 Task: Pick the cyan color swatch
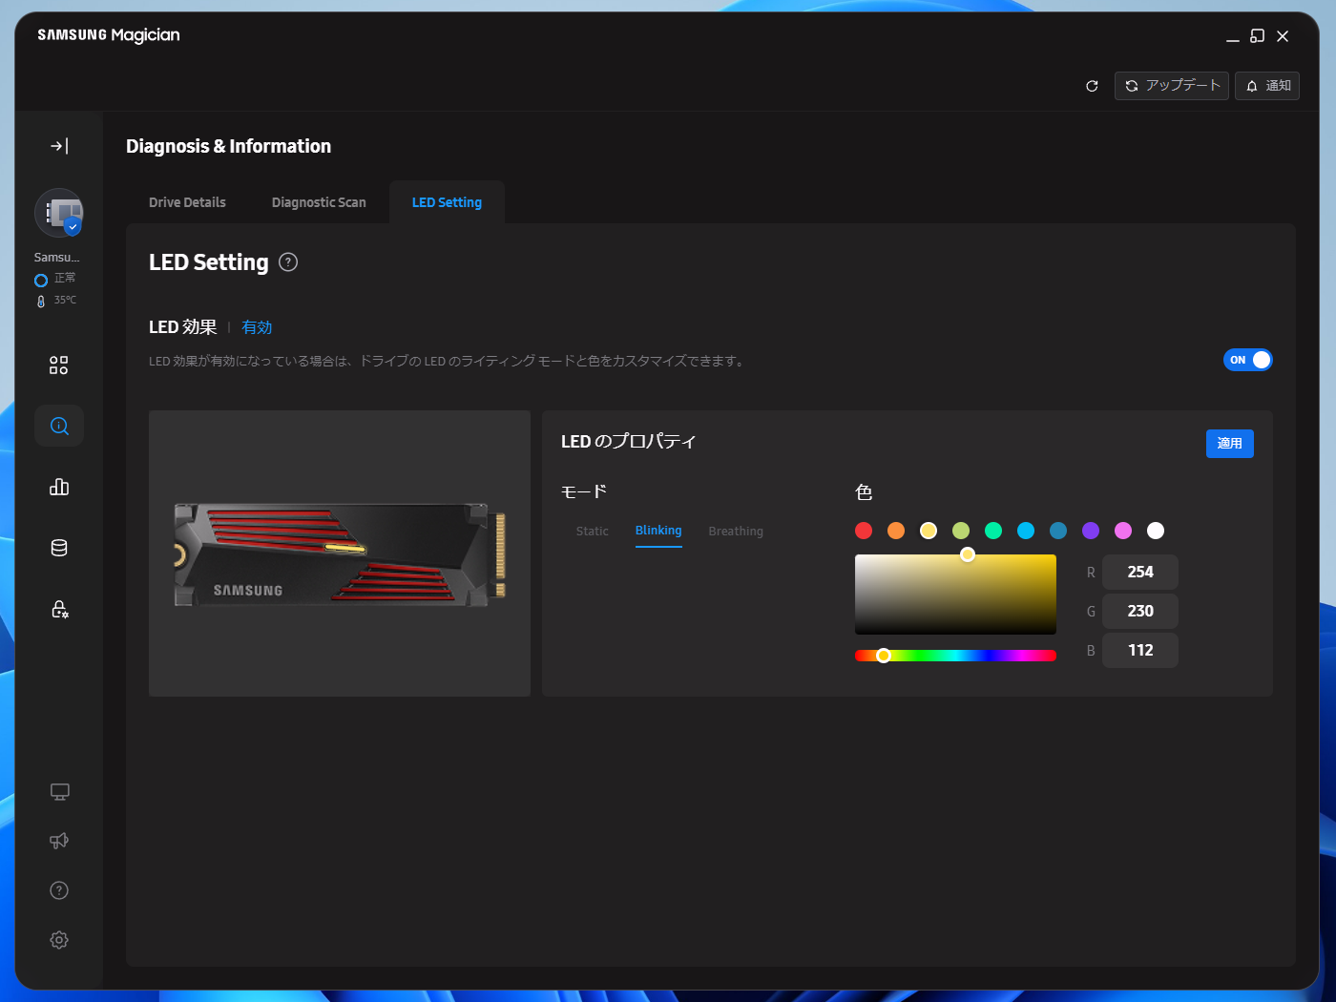coord(1026,531)
